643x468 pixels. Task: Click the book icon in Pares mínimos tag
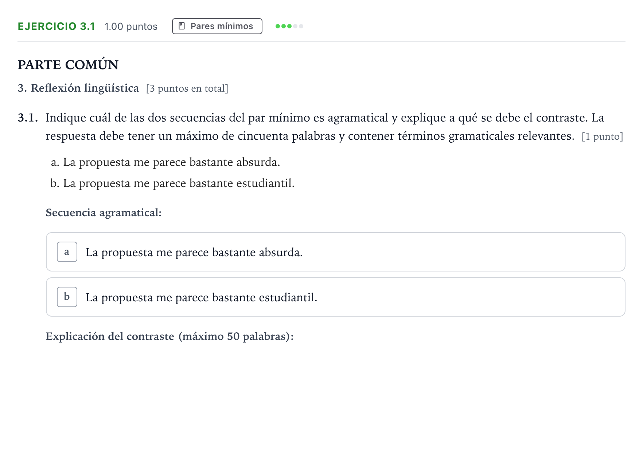pos(182,26)
